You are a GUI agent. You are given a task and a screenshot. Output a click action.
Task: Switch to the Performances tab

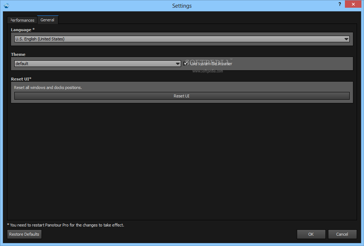22,20
